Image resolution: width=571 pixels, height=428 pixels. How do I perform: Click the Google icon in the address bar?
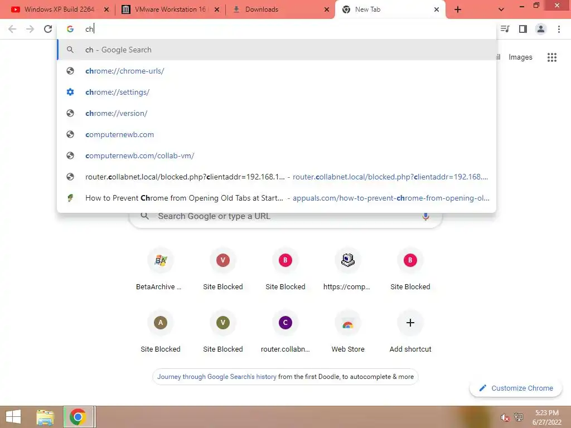point(70,29)
